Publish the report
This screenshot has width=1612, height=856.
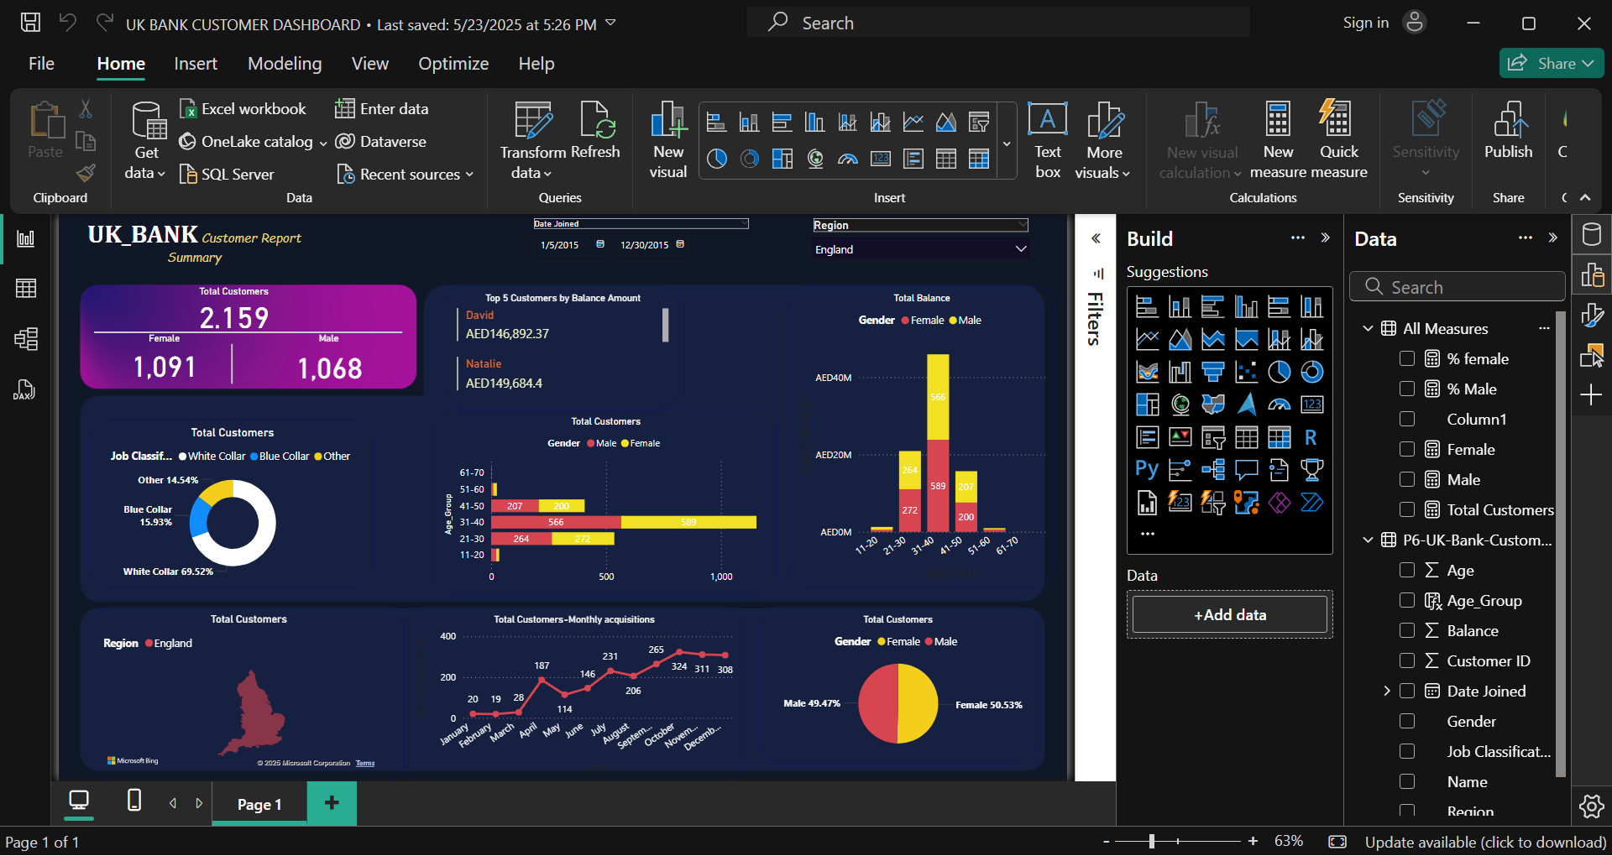[x=1509, y=130]
